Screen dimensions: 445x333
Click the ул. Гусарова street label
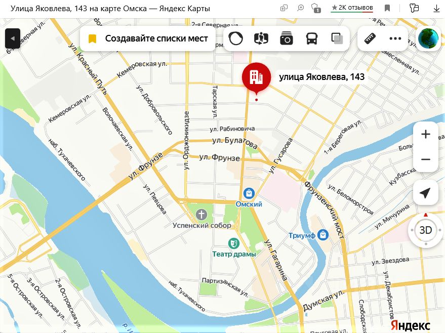(280, 156)
